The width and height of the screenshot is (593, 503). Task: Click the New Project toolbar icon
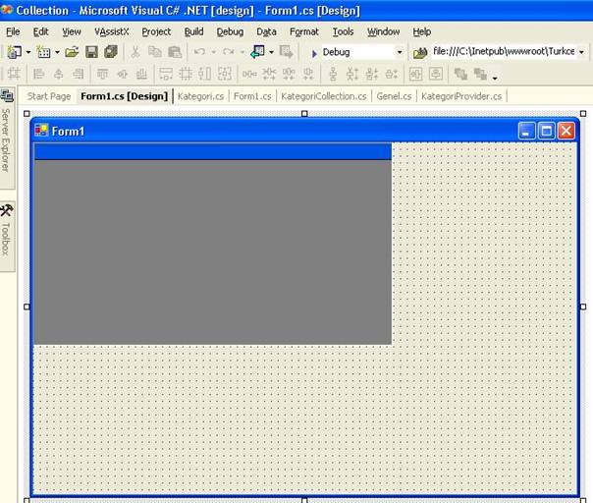(15, 52)
